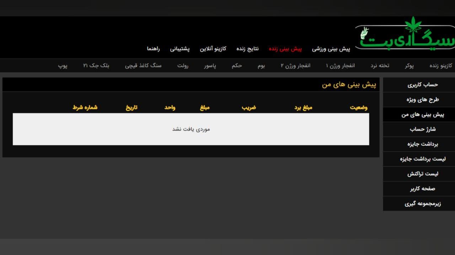Open زیرمجموعه گیری sidebar item
This screenshot has width=455, height=255.
[423, 204]
